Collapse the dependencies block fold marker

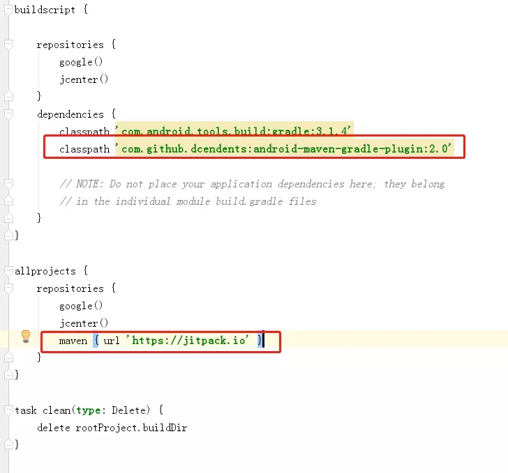click(9, 114)
